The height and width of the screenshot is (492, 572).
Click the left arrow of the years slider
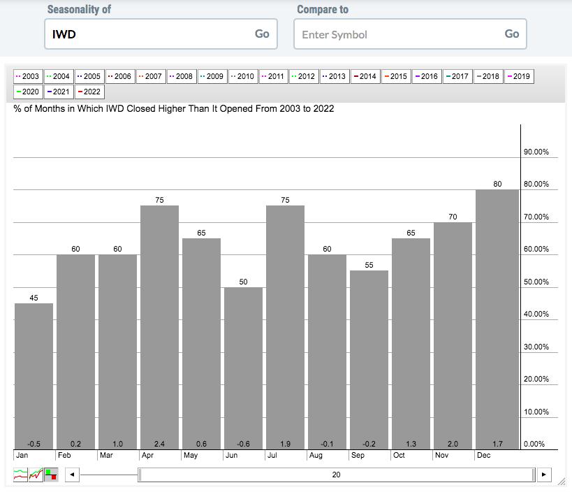pos(71,475)
